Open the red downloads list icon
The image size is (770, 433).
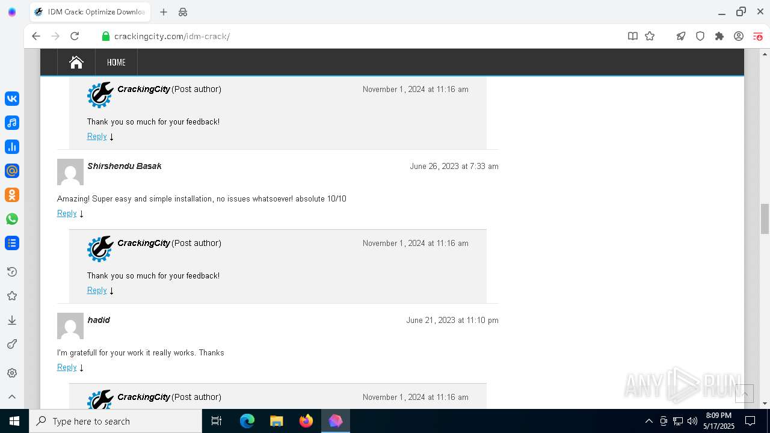[758, 36]
